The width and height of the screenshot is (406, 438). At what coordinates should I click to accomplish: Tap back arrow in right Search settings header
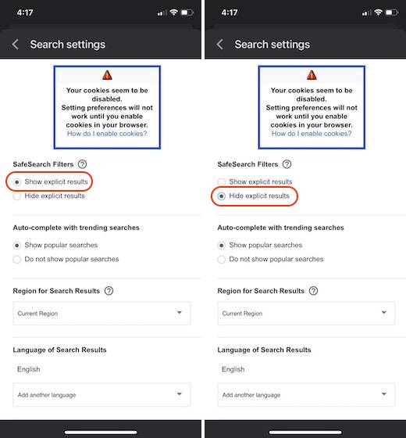pos(219,45)
